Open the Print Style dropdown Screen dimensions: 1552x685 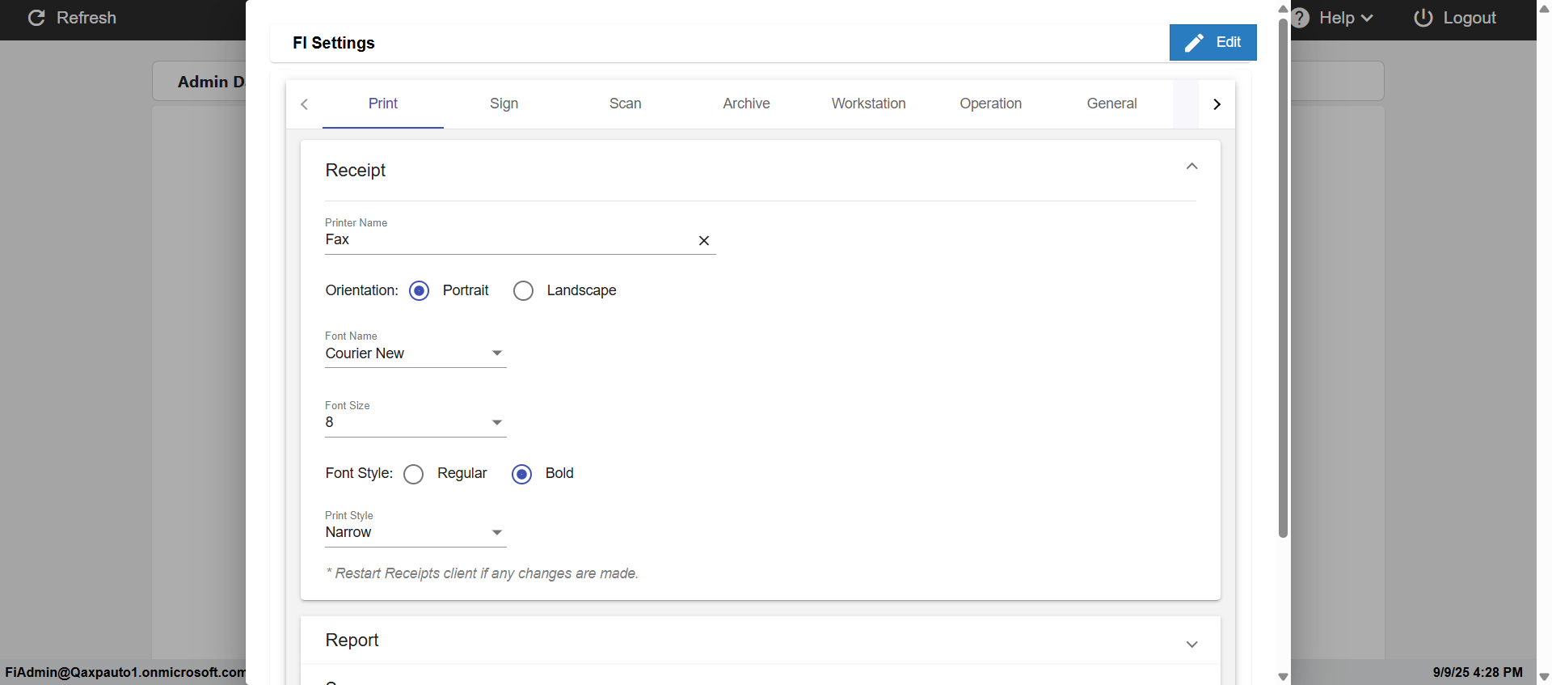click(415, 532)
